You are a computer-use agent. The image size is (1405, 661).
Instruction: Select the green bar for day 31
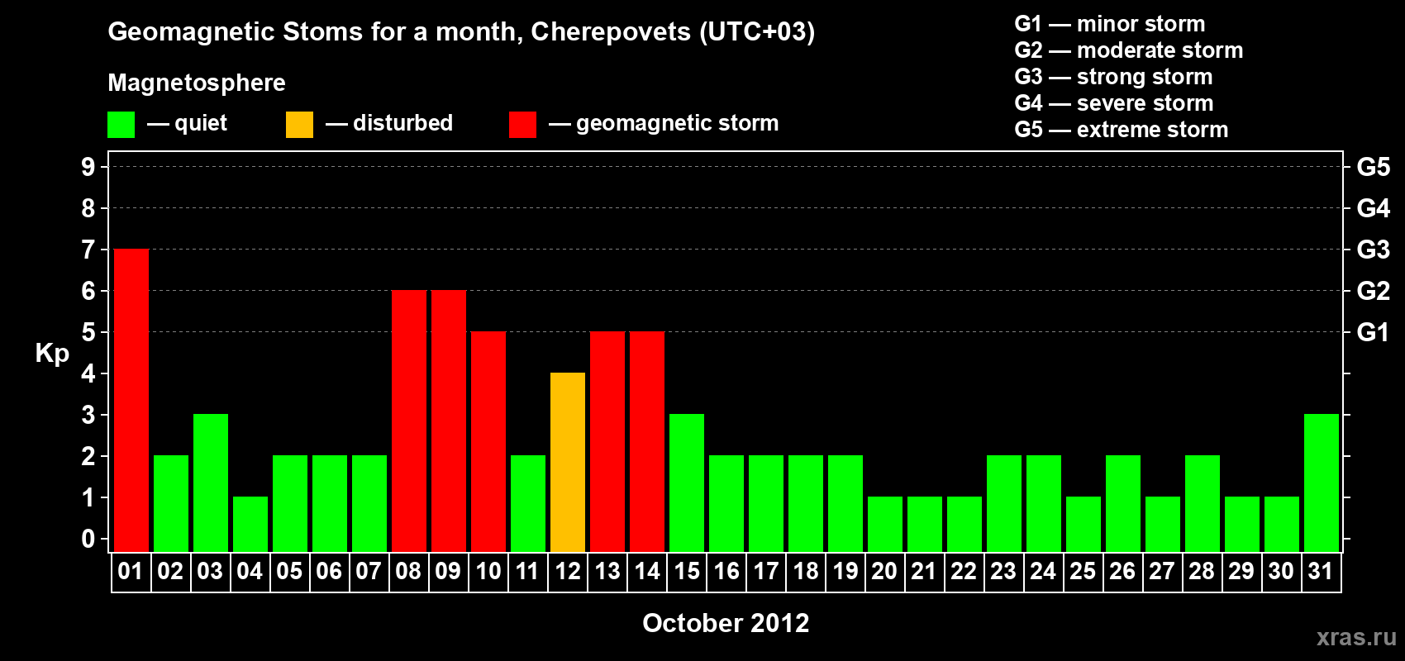1322,483
